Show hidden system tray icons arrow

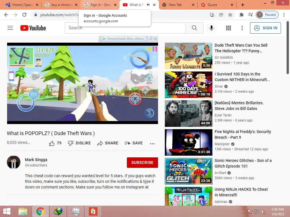243,212
